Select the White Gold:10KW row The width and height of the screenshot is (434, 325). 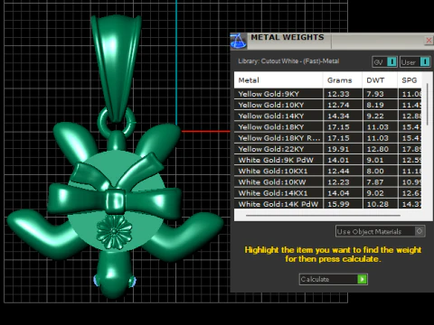327,182
